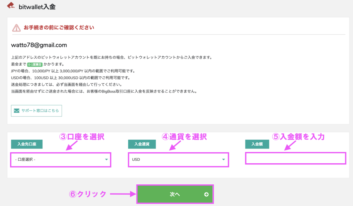
Task: Open the USD currency dropdown
Action: (178, 160)
